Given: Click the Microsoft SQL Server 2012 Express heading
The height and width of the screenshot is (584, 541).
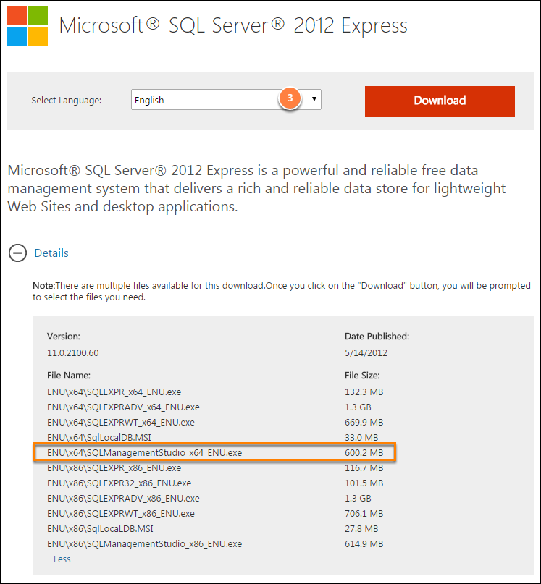Looking at the screenshot, I should [233, 25].
